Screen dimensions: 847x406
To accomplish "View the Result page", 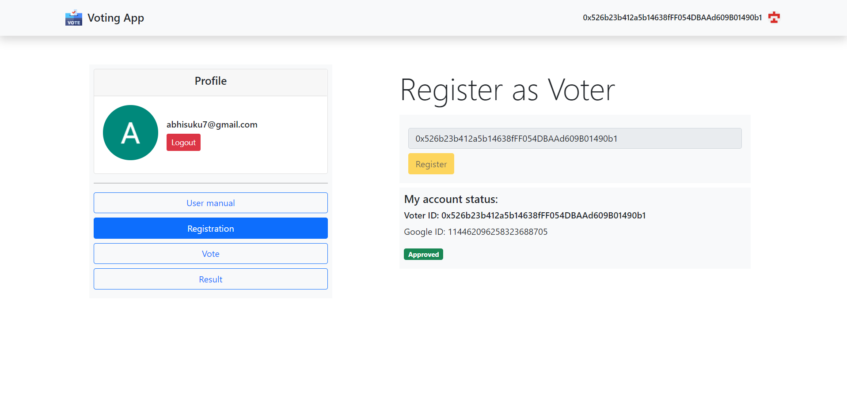I will pos(211,279).
